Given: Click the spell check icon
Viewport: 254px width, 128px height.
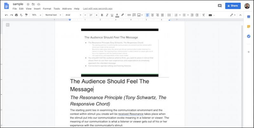Looking at the screenshot, I should (x=21, y=15).
